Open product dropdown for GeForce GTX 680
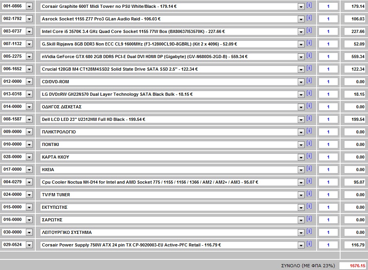Viewport: 368px width, 270px height. [301, 57]
